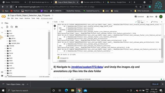Expand the models folder
Image resolution: width=165 pixels, height=93 pixels.
[x=7, y=41]
